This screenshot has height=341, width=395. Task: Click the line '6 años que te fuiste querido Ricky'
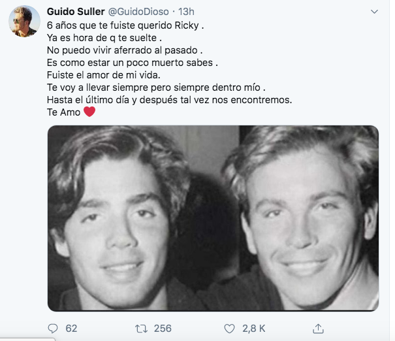pyautogui.click(x=125, y=25)
